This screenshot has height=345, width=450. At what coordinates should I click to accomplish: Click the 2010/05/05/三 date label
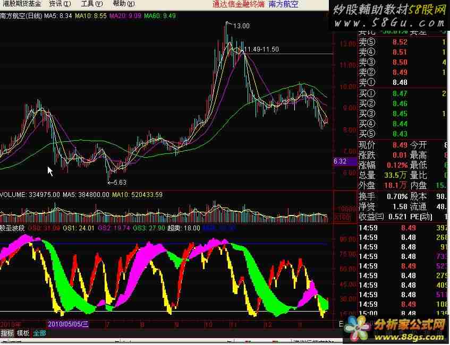(68, 324)
